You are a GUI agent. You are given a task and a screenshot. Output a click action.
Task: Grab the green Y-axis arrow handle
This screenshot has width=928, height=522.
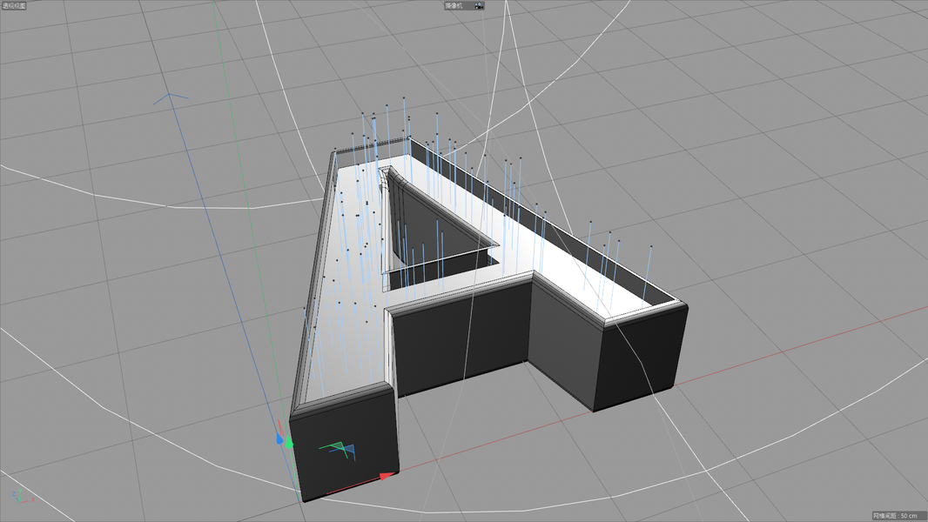(289, 442)
